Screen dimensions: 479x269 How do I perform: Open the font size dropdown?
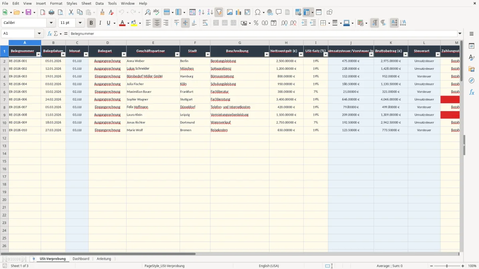point(80,23)
